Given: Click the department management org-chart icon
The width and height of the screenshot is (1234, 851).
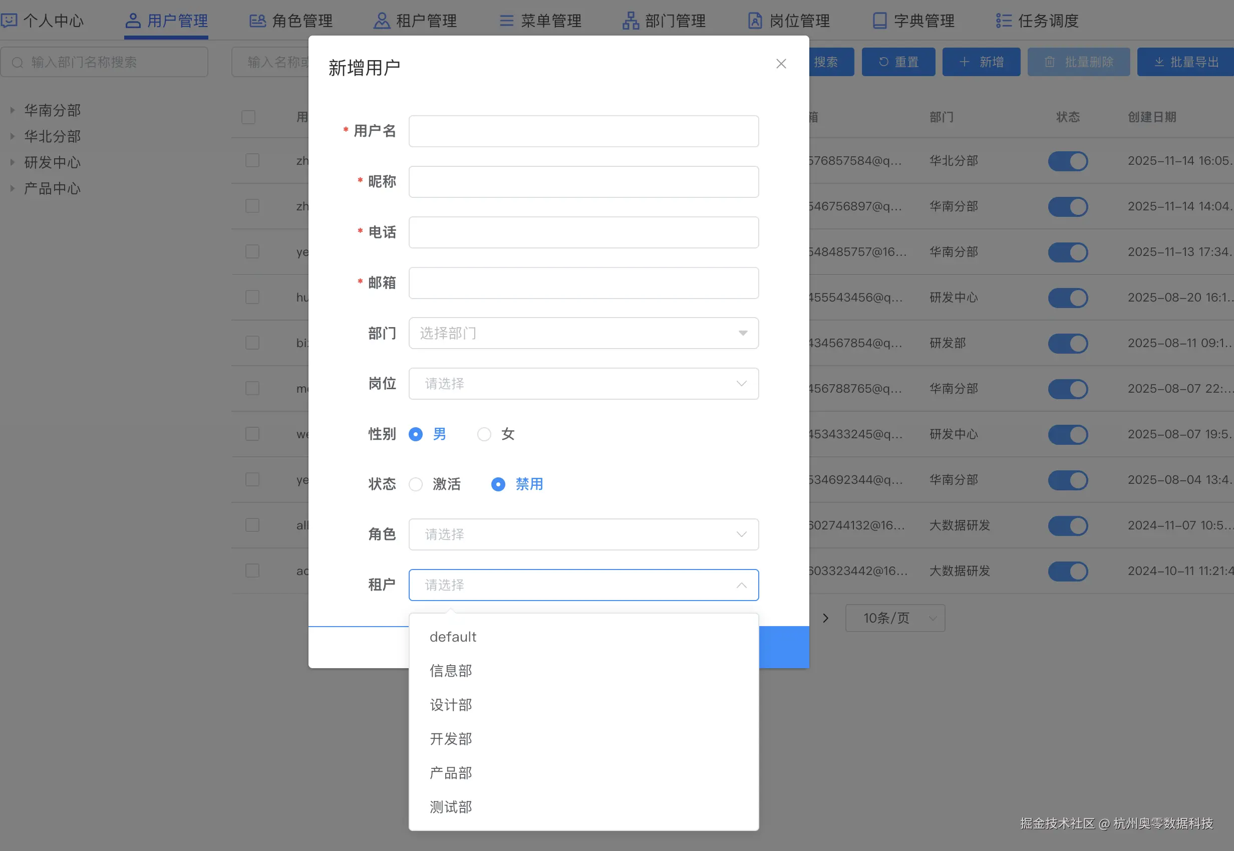Looking at the screenshot, I should (631, 21).
